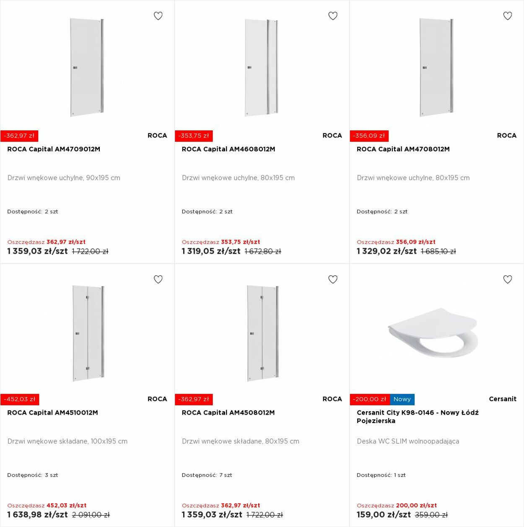The width and height of the screenshot is (524, 527).
Task: Open ROCA Capital AM4708012M product title
Action: pos(403,149)
